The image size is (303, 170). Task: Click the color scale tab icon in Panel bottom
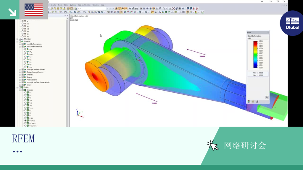[249, 102]
